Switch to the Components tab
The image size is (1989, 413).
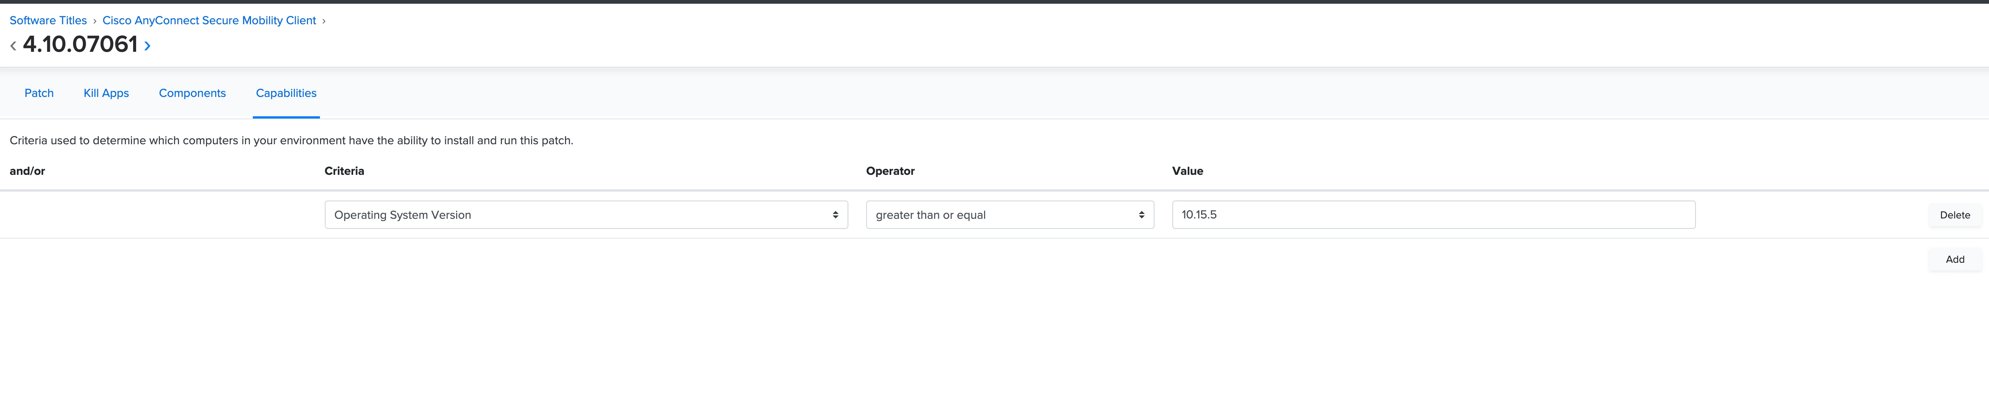tap(192, 94)
